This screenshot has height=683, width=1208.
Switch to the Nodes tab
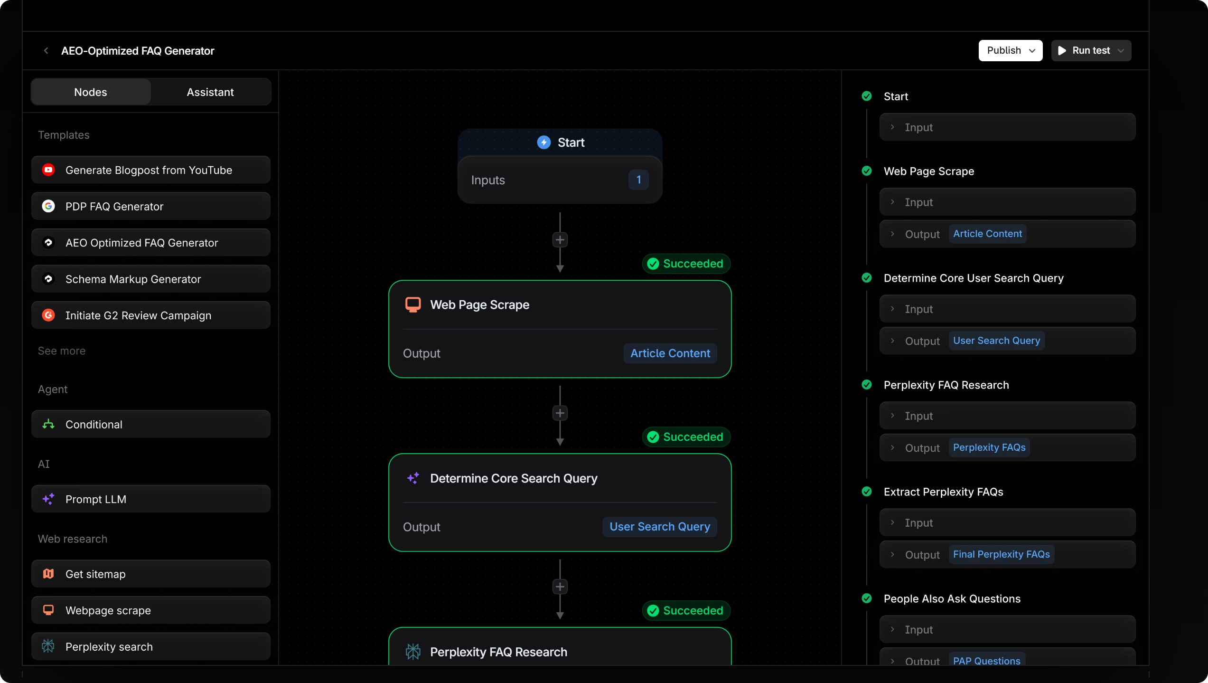(x=91, y=92)
